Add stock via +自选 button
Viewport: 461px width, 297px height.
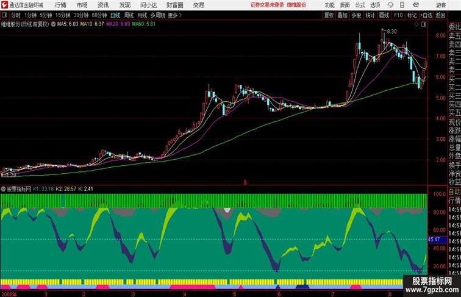tap(426, 15)
